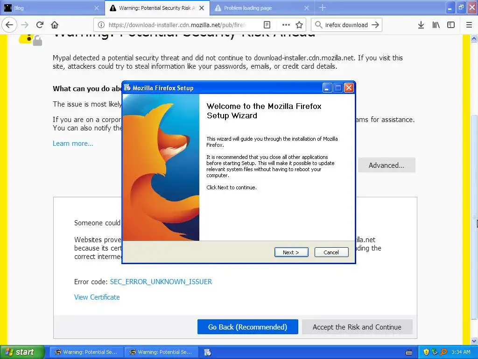Reload the current page

pyautogui.click(x=40, y=25)
